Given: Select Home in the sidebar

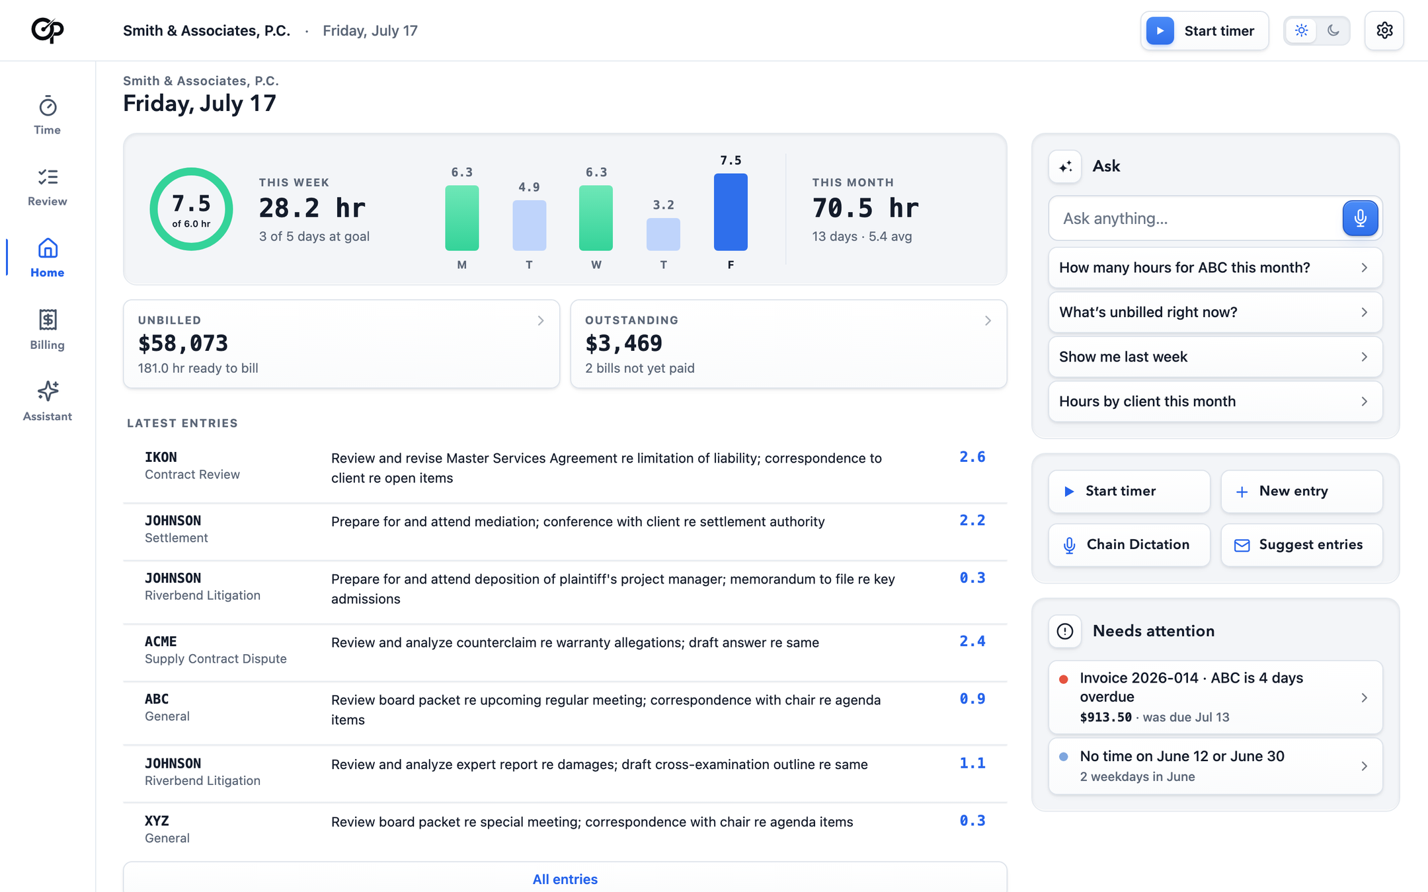Looking at the screenshot, I should 48,258.
